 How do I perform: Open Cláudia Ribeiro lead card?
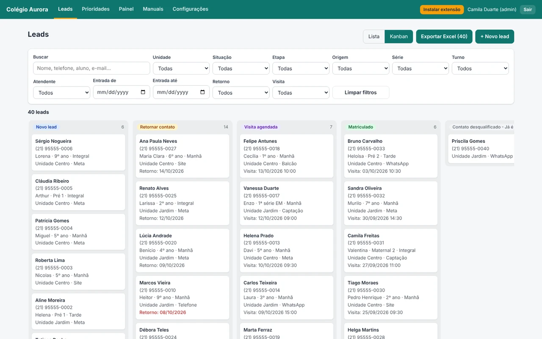click(78, 192)
